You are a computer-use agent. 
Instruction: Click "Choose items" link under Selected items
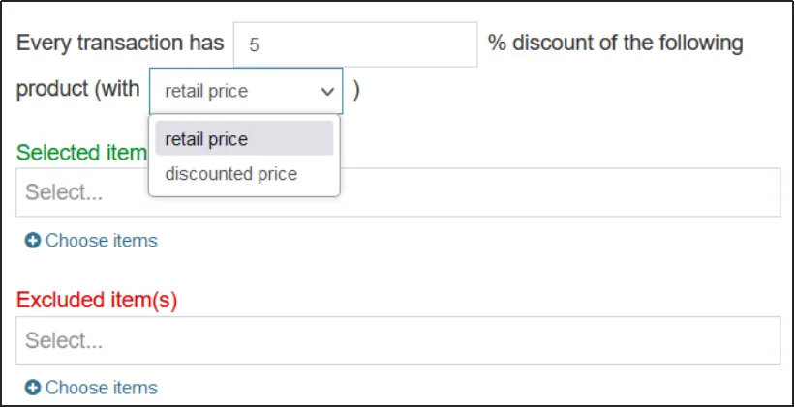point(101,241)
